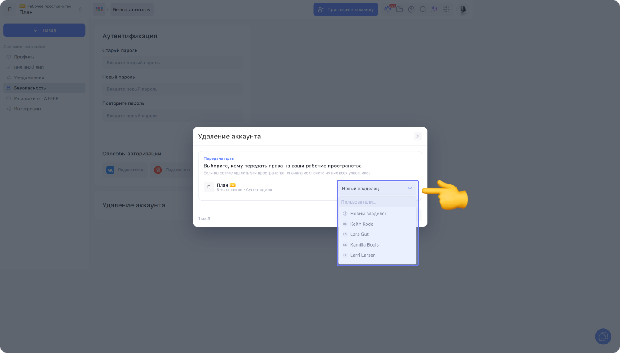
Task: Click the Повторите пароль input field
Action: pyautogui.click(x=172, y=115)
